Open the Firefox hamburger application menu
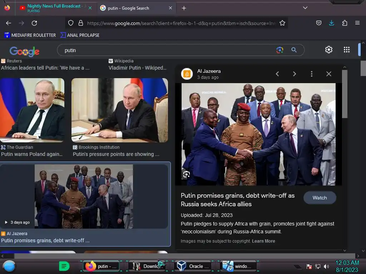 tap(357, 23)
